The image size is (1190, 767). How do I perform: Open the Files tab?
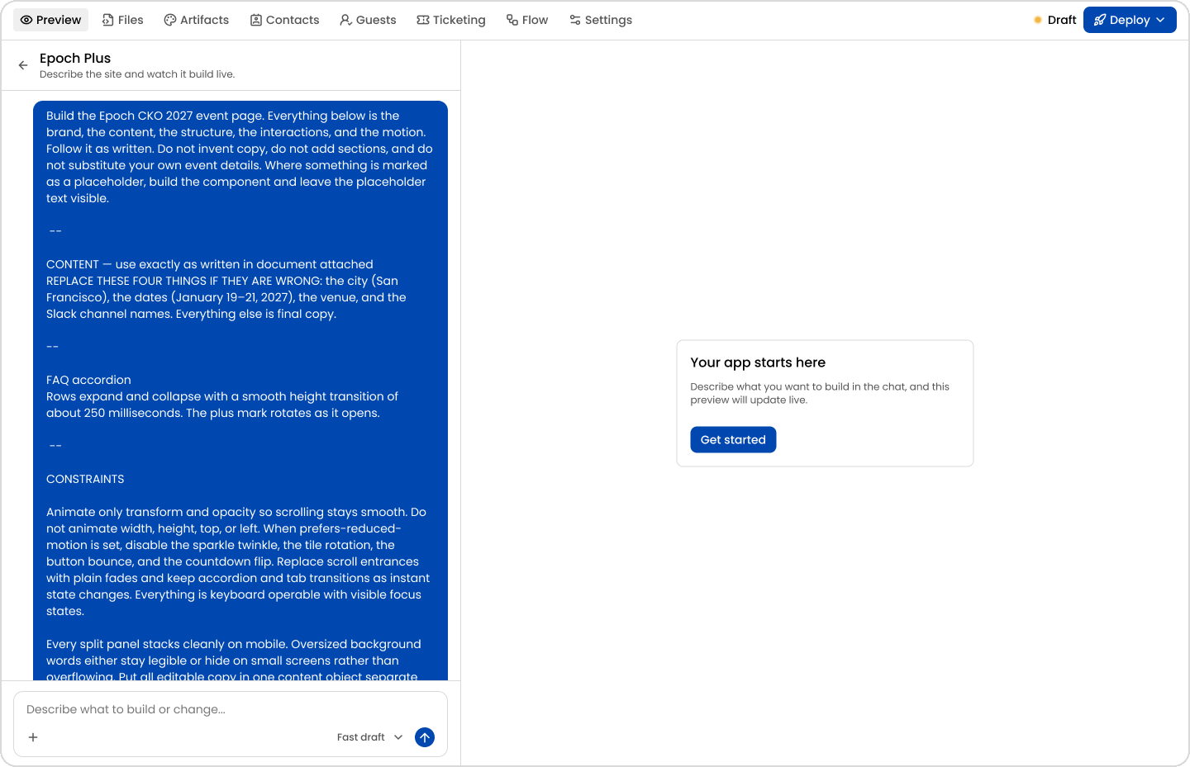click(x=122, y=20)
